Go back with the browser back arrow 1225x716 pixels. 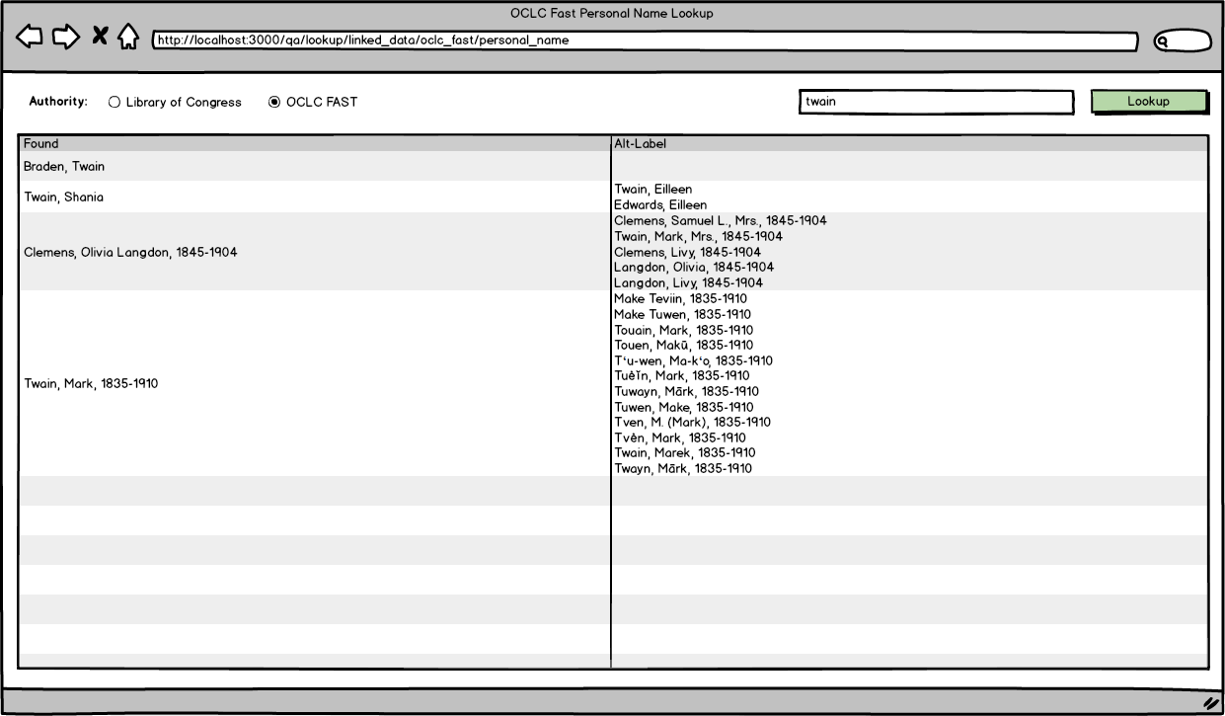tap(30, 38)
